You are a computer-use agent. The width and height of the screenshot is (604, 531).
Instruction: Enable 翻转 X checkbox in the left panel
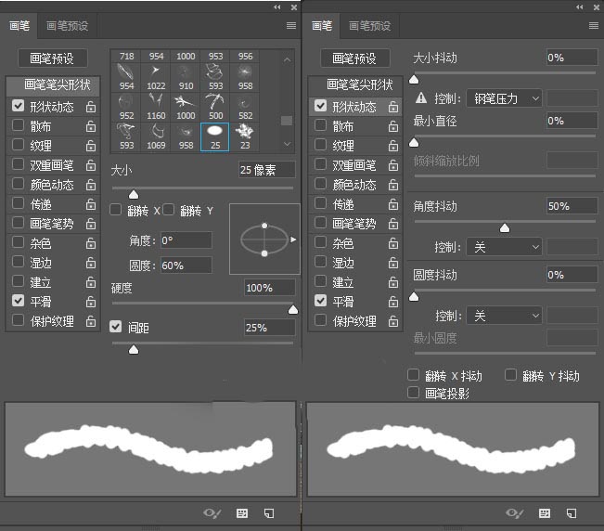pos(116,210)
